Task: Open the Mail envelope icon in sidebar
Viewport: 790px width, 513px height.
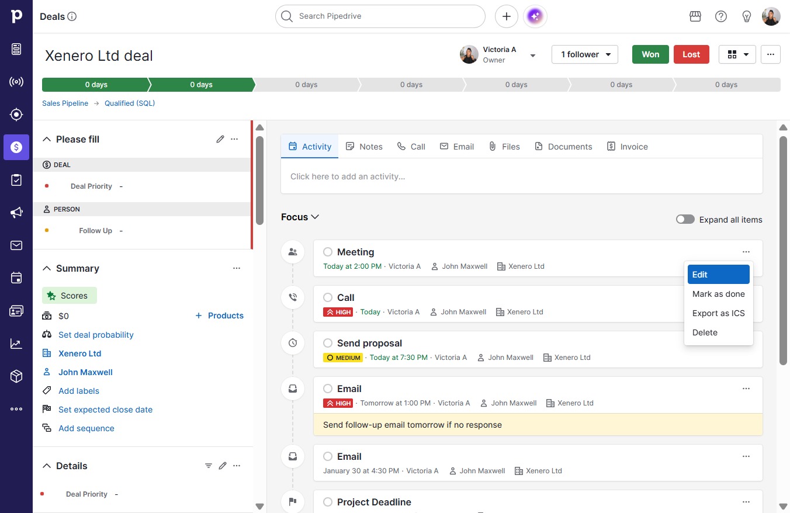Action: 16,245
